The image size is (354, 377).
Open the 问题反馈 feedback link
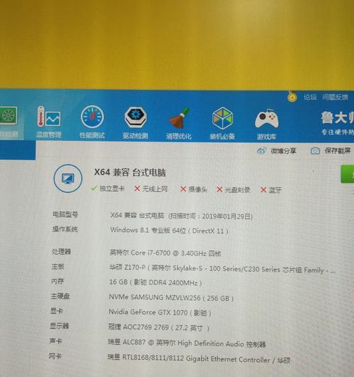tap(335, 97)
